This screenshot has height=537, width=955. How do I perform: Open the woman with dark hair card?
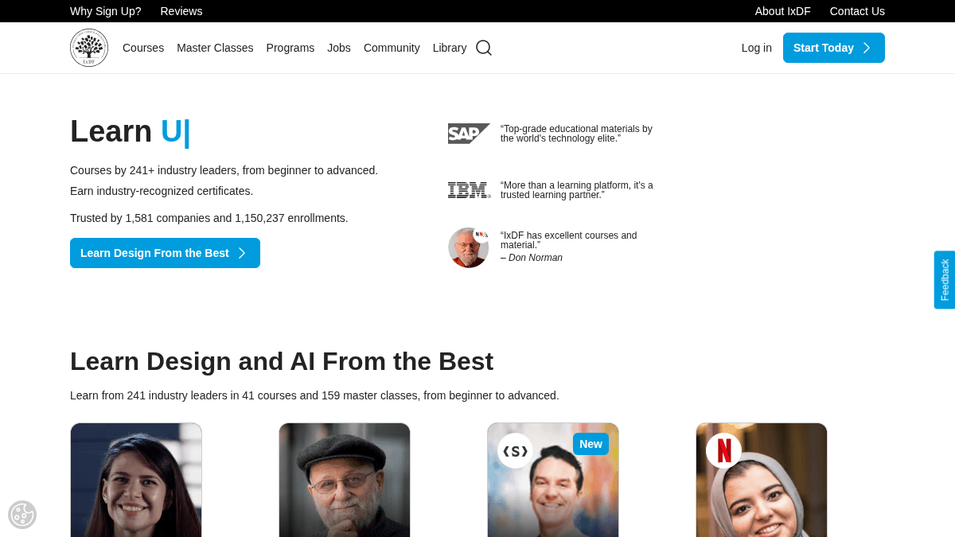coord(136,480)
